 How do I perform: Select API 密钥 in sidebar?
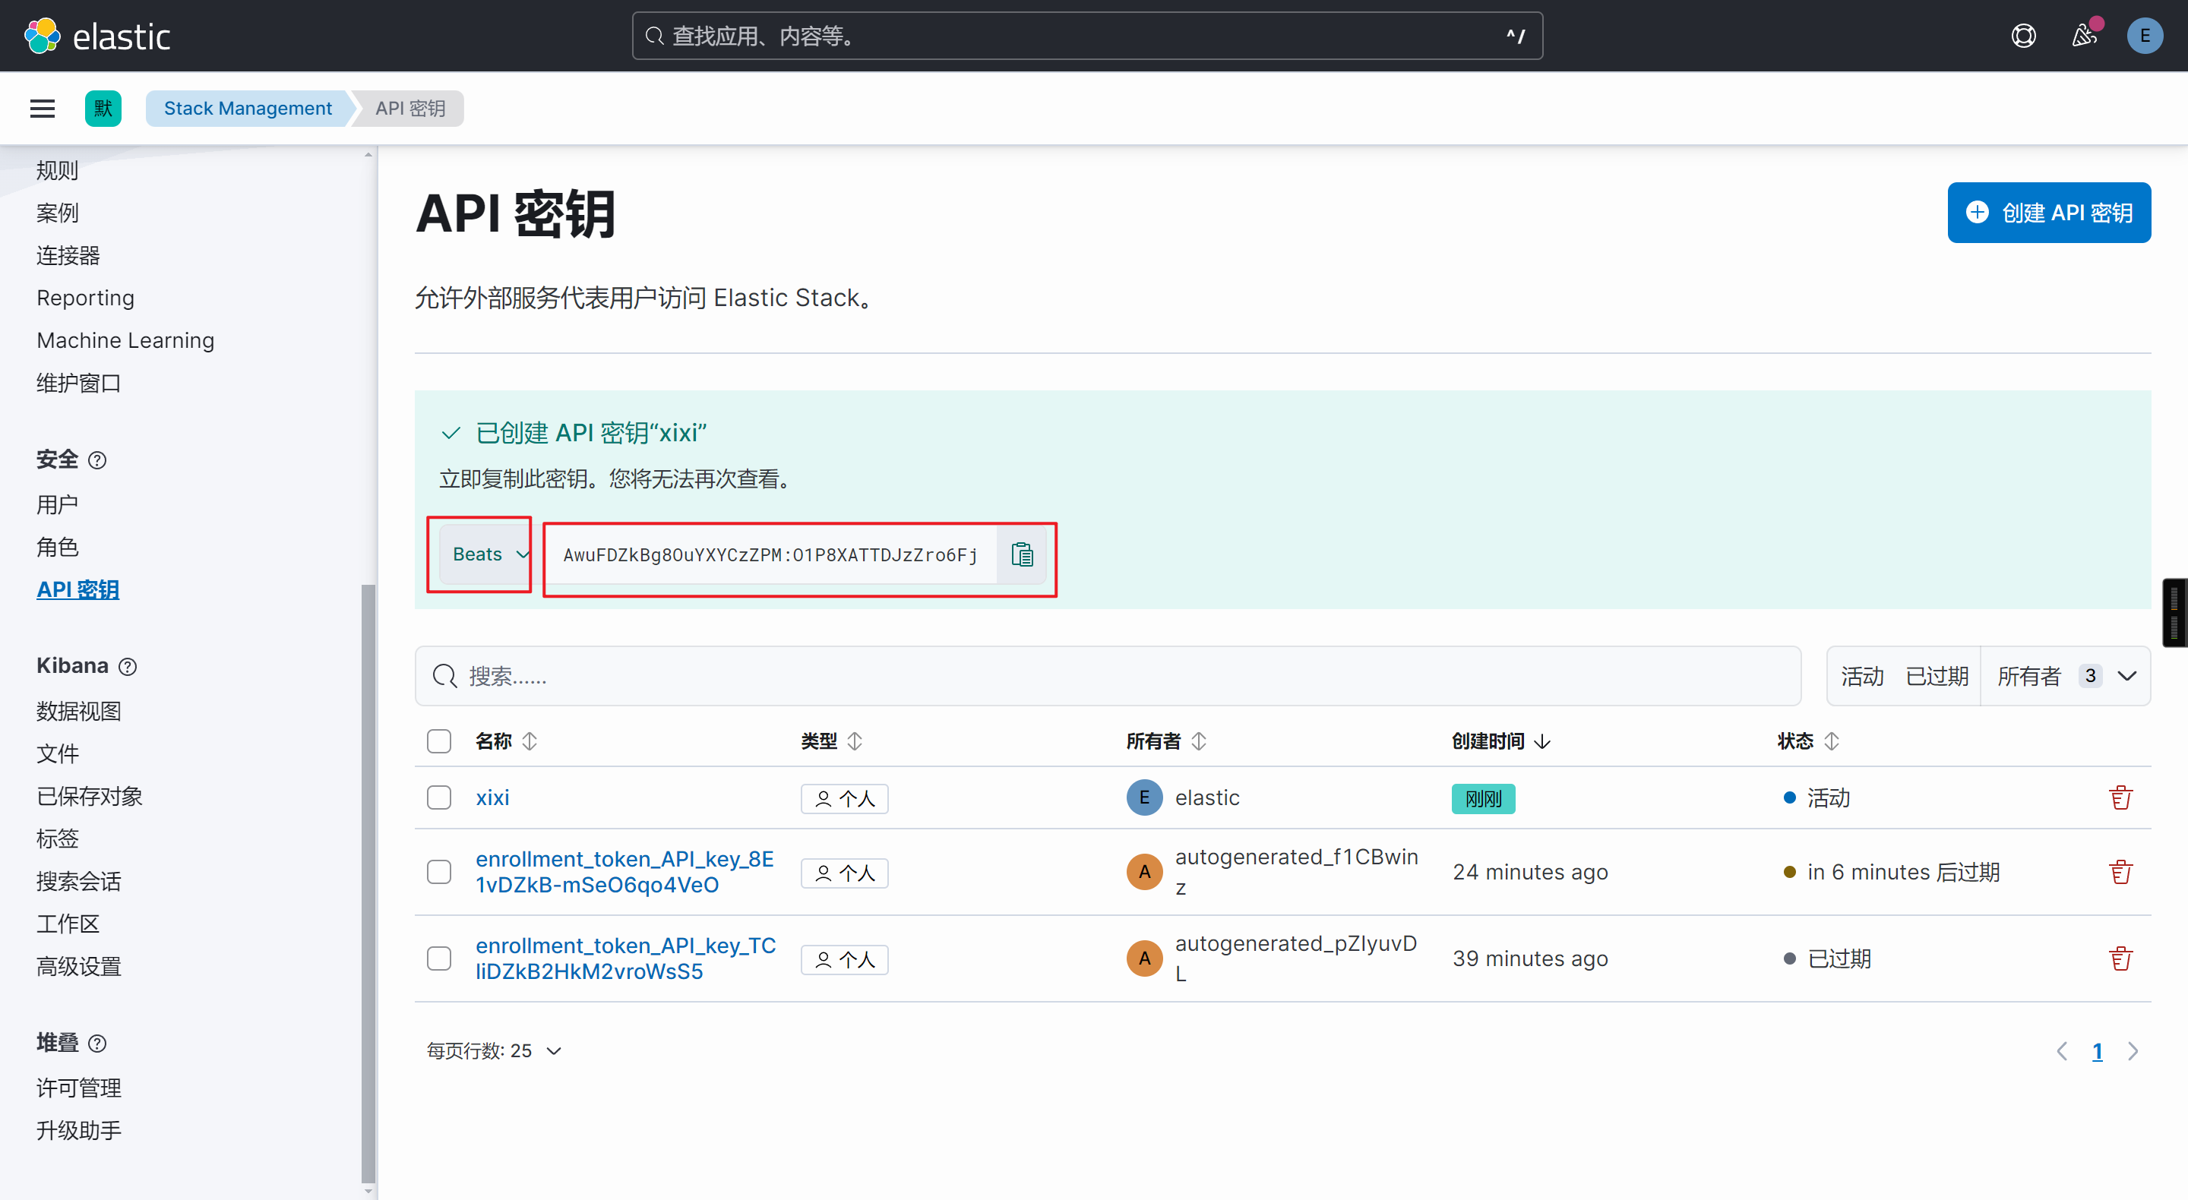pos(77,589)
